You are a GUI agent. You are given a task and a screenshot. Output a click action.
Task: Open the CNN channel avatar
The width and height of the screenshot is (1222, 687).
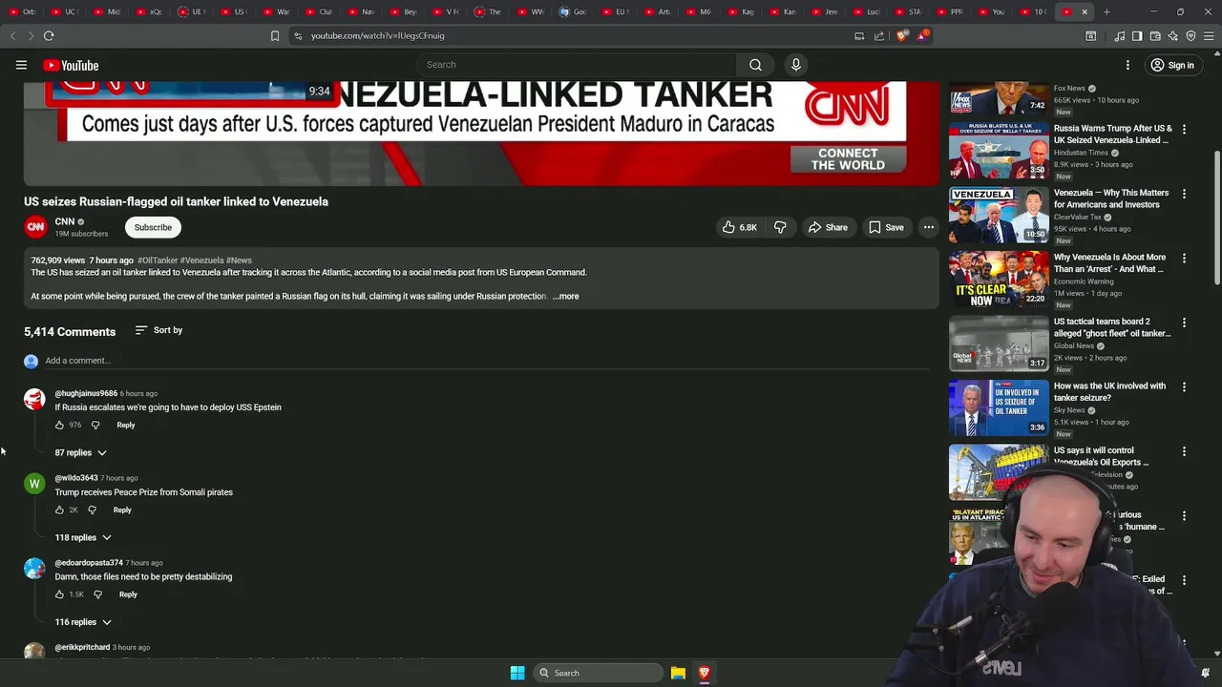[x=35, y=227]
